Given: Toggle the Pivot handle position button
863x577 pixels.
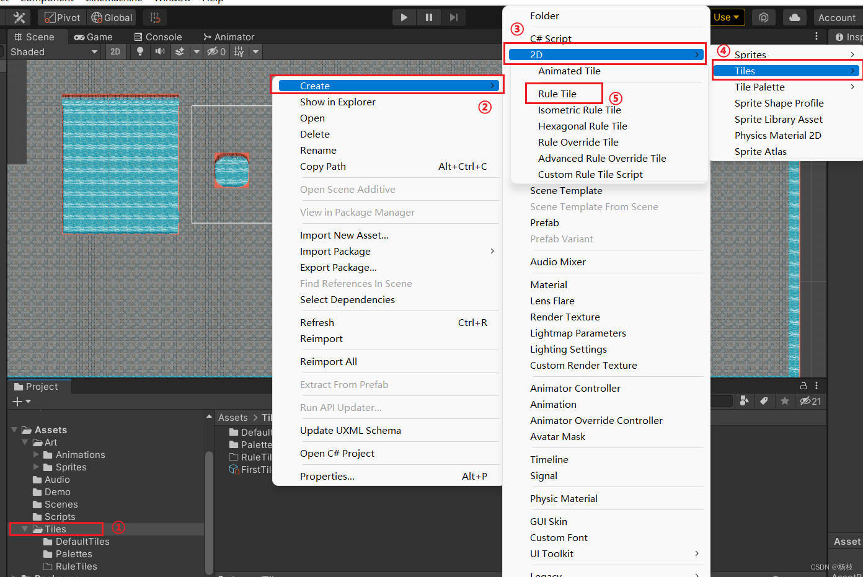Looking at the screenshot, I should [x=62, y=17].
